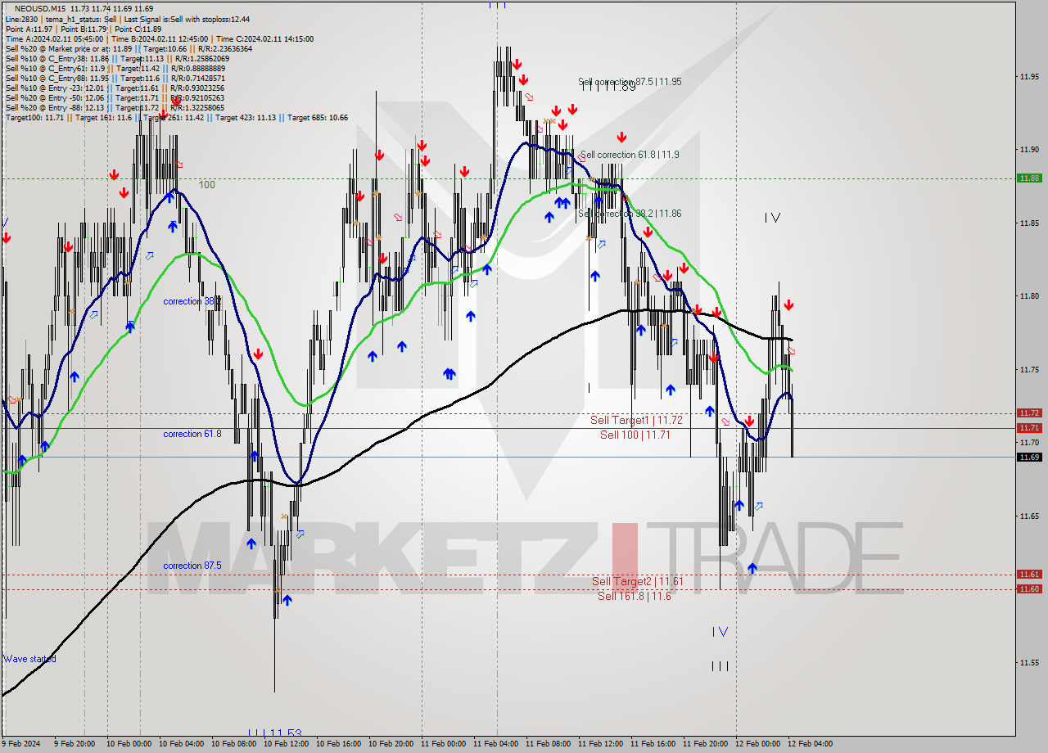Click the 'Wave started' label
This screenshot has width=1048, height=753.
click(x=29, y=659)
